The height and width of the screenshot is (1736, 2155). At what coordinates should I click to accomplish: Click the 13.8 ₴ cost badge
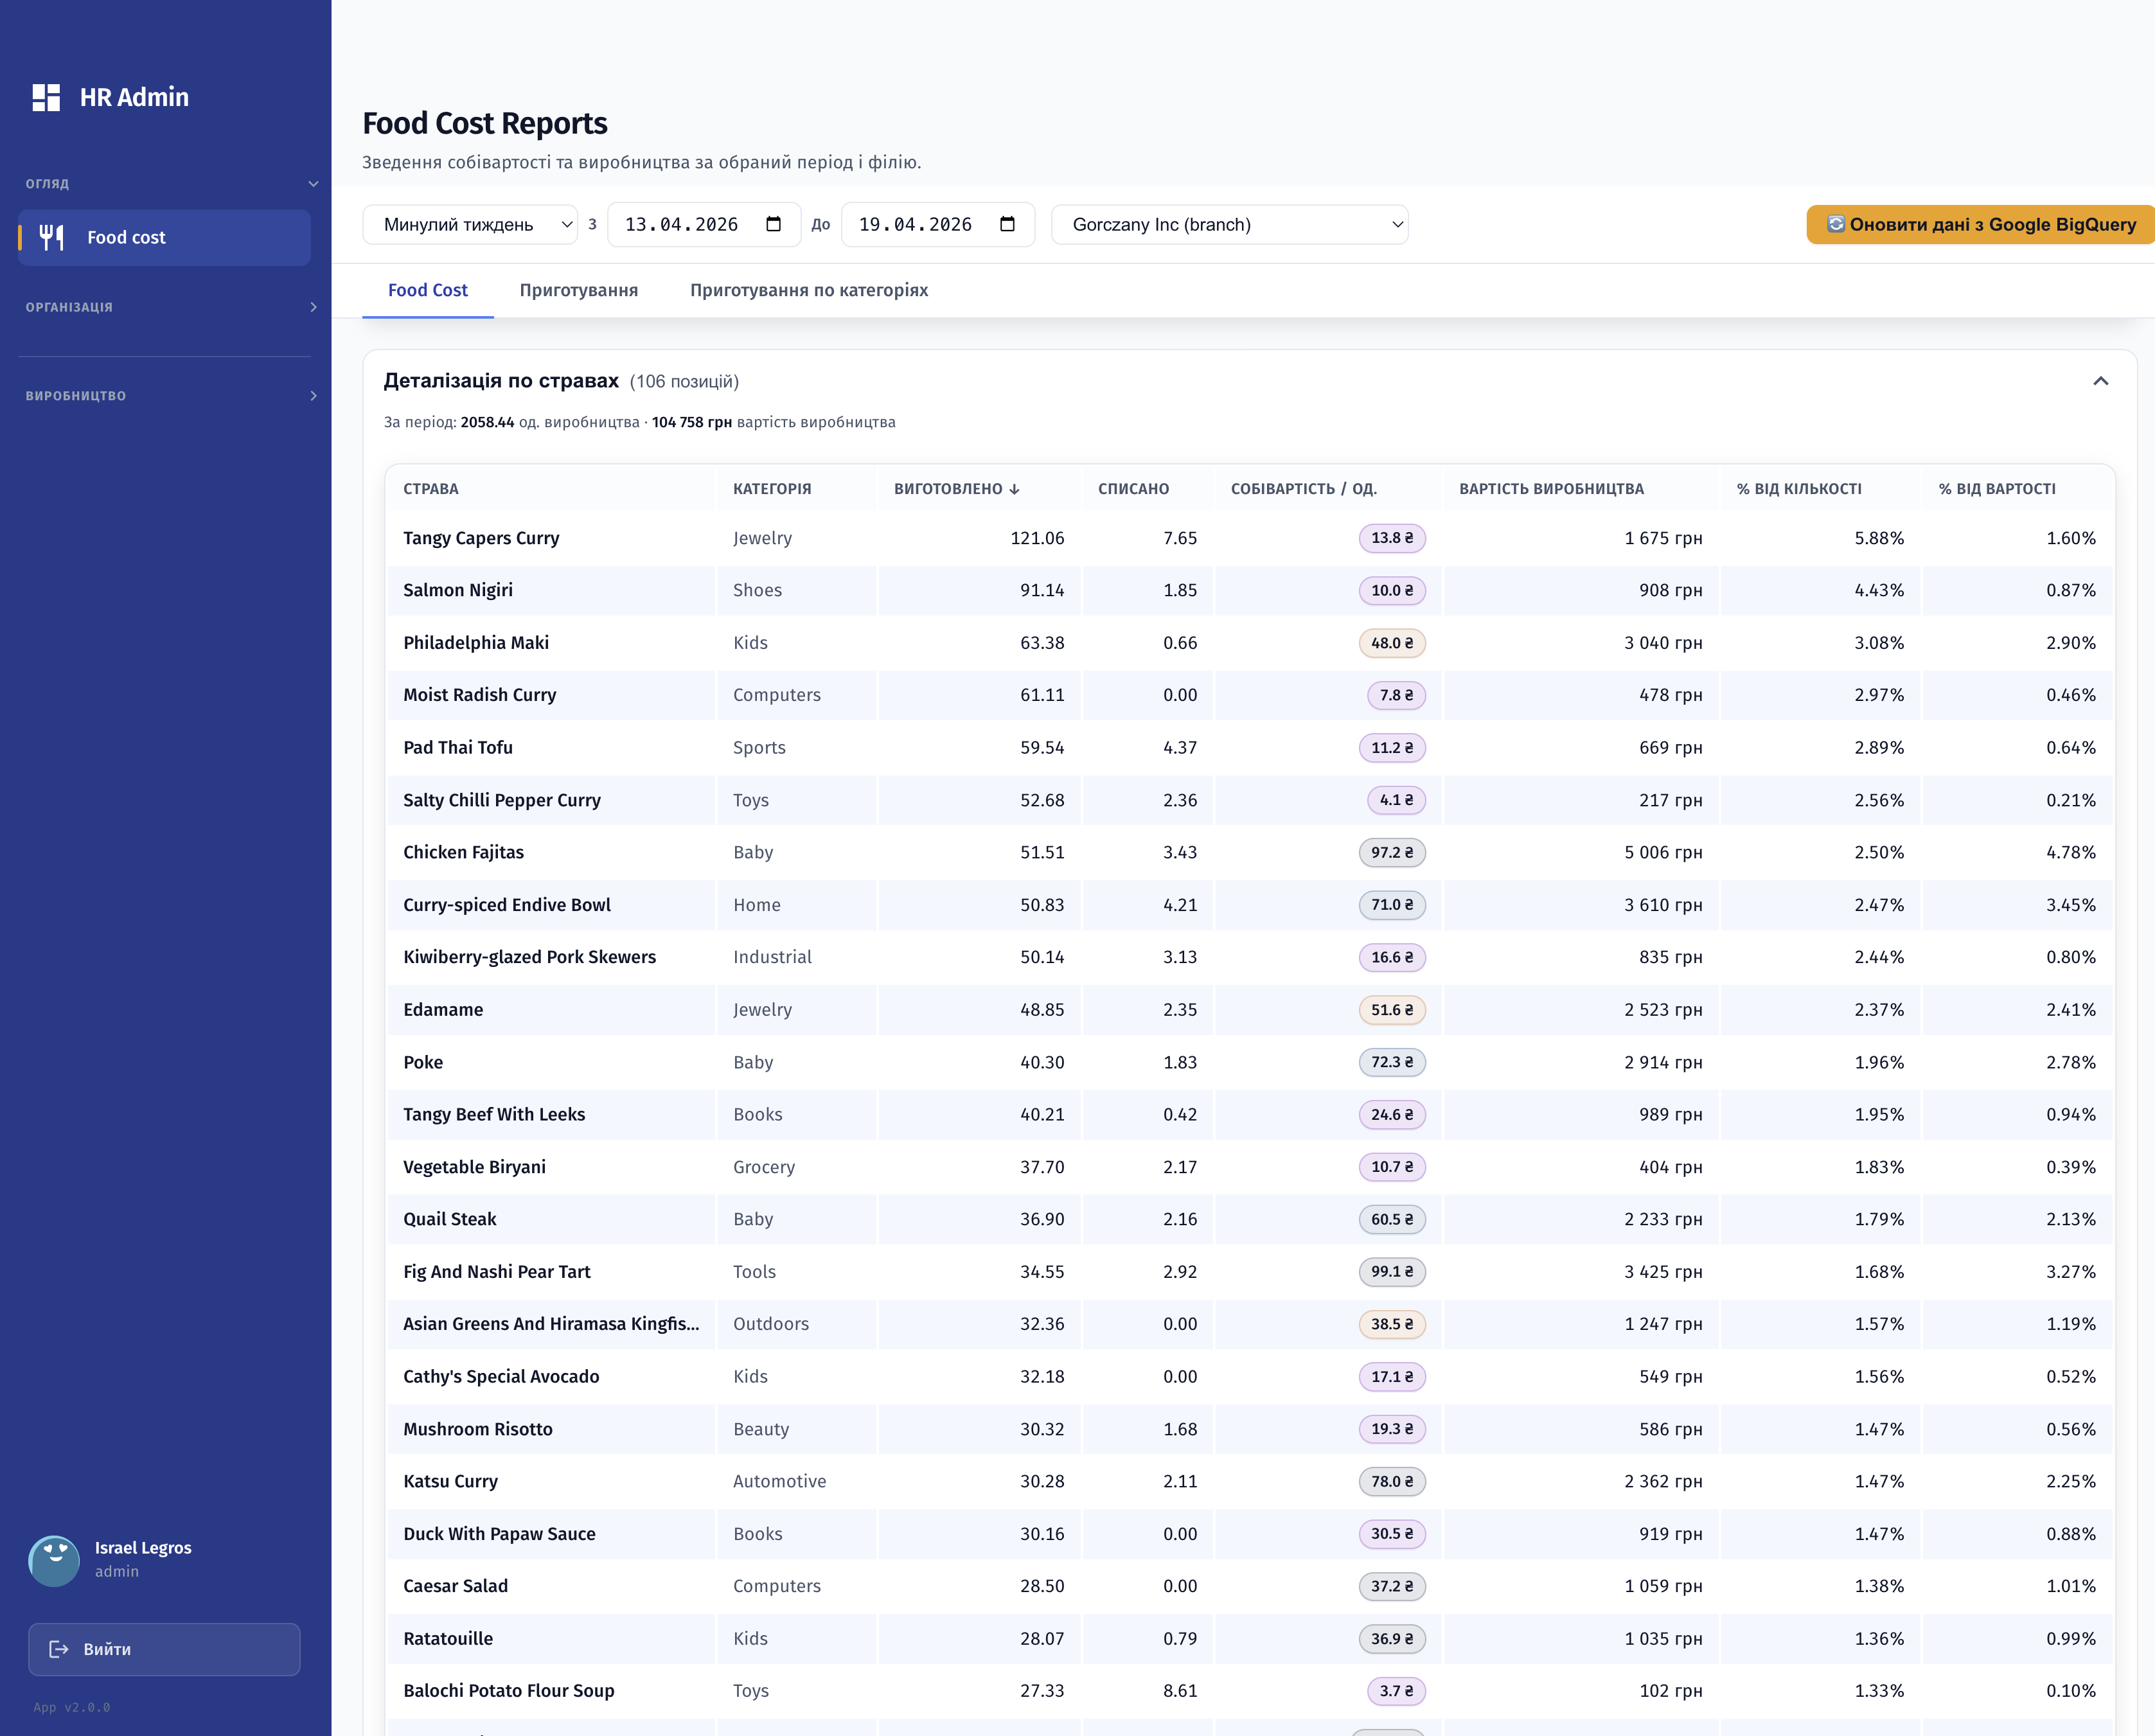click(1392, 538)
